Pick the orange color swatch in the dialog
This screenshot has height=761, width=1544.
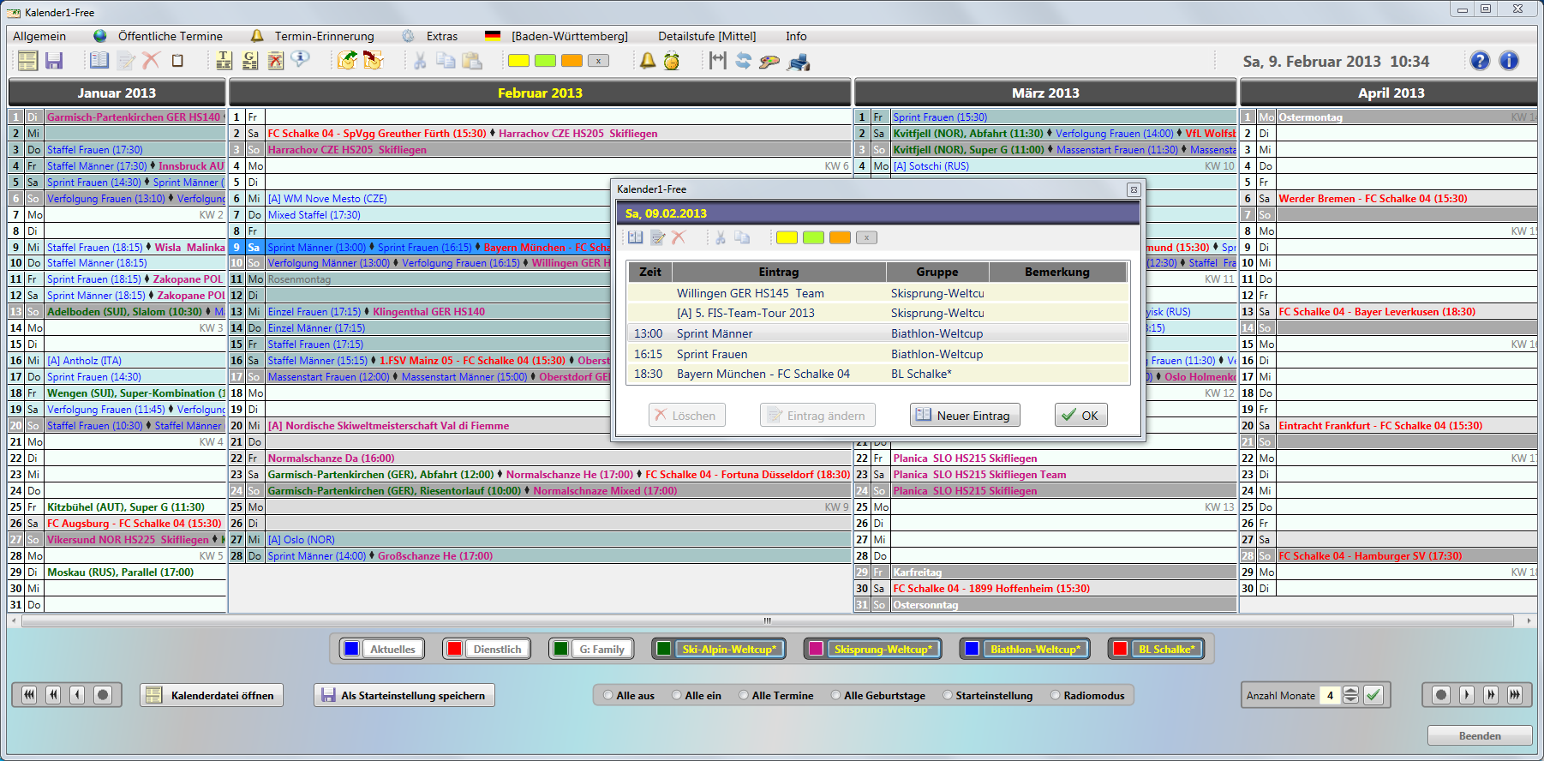pos(840,237)
